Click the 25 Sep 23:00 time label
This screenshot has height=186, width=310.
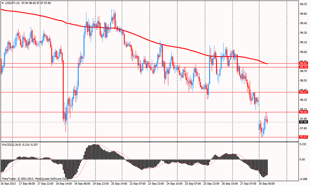(x=212, y=183)
